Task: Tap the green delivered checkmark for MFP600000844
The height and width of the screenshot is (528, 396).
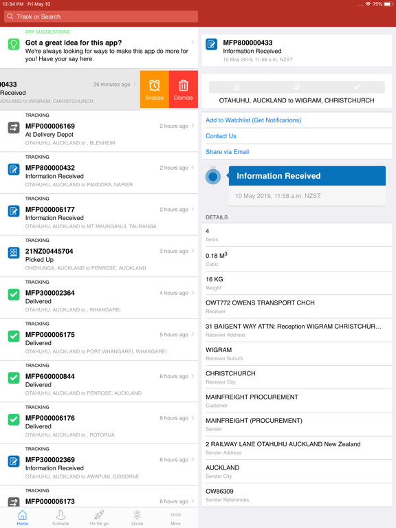Action: coord(14,378)
